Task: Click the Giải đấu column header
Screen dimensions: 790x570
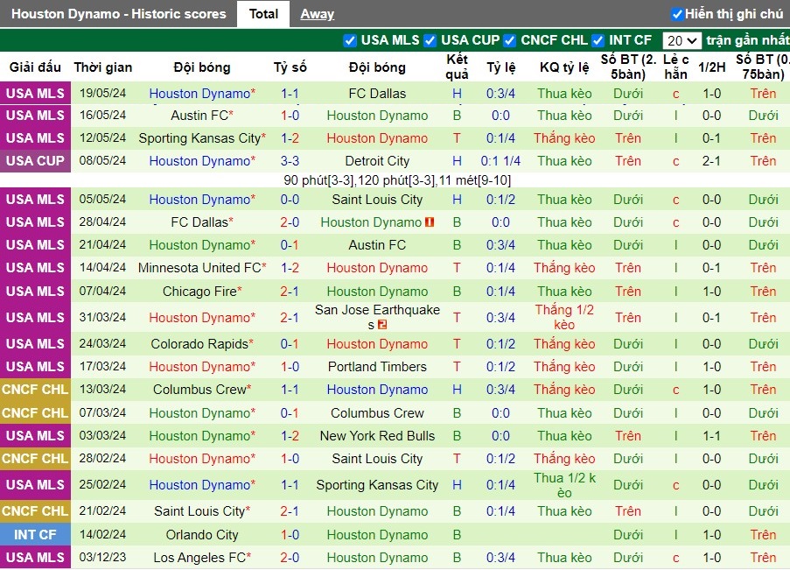Action: coord(35,67)
